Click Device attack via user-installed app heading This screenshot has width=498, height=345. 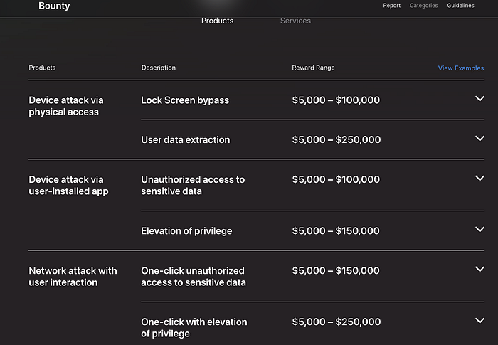coord(68,186)
